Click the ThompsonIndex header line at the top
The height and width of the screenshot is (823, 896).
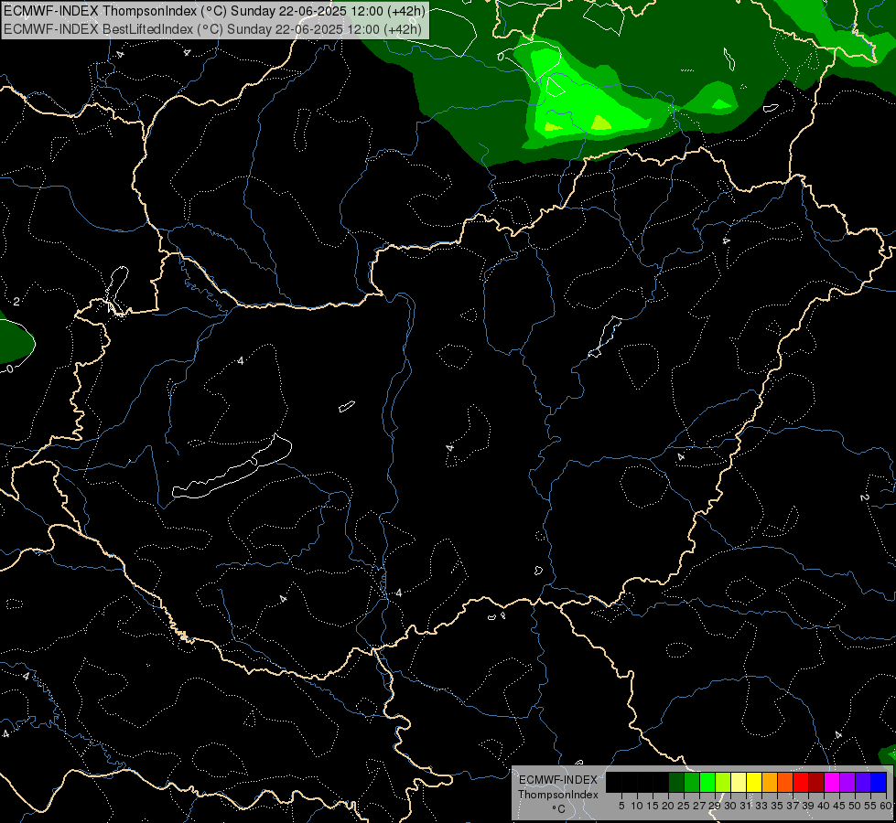click(x=215, y=11)
